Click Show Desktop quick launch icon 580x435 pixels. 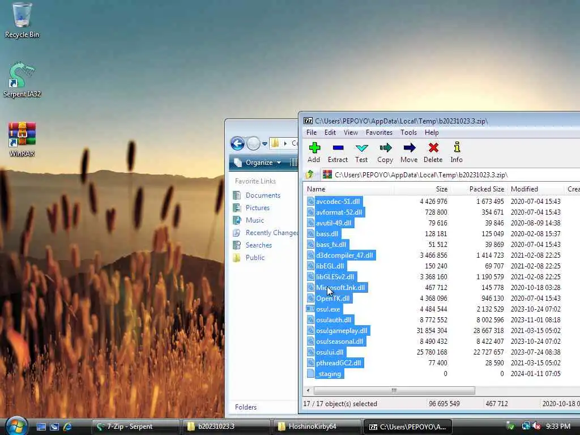pos(41,427)
